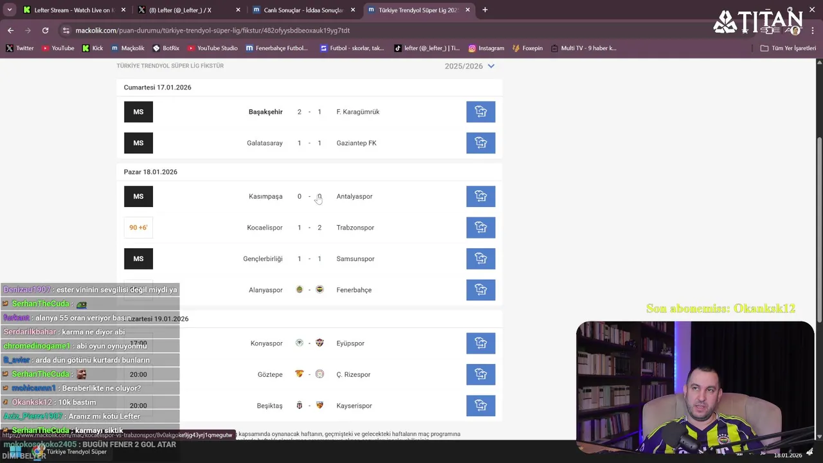823x463 pixels.
Task: Open lineup icon for Göztepe vs Ç. Rizespor
Action: coord(480,374)
